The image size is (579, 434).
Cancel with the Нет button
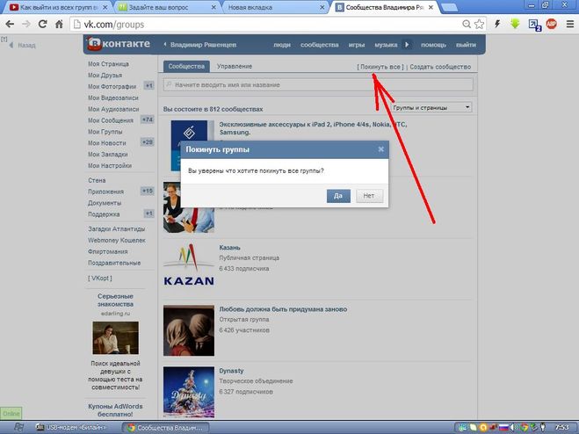(x=369, y=196)
